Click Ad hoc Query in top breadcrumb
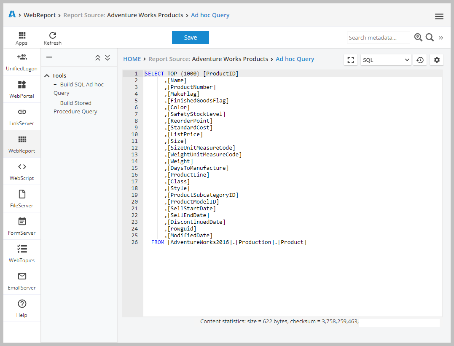 tap(210, 15)
